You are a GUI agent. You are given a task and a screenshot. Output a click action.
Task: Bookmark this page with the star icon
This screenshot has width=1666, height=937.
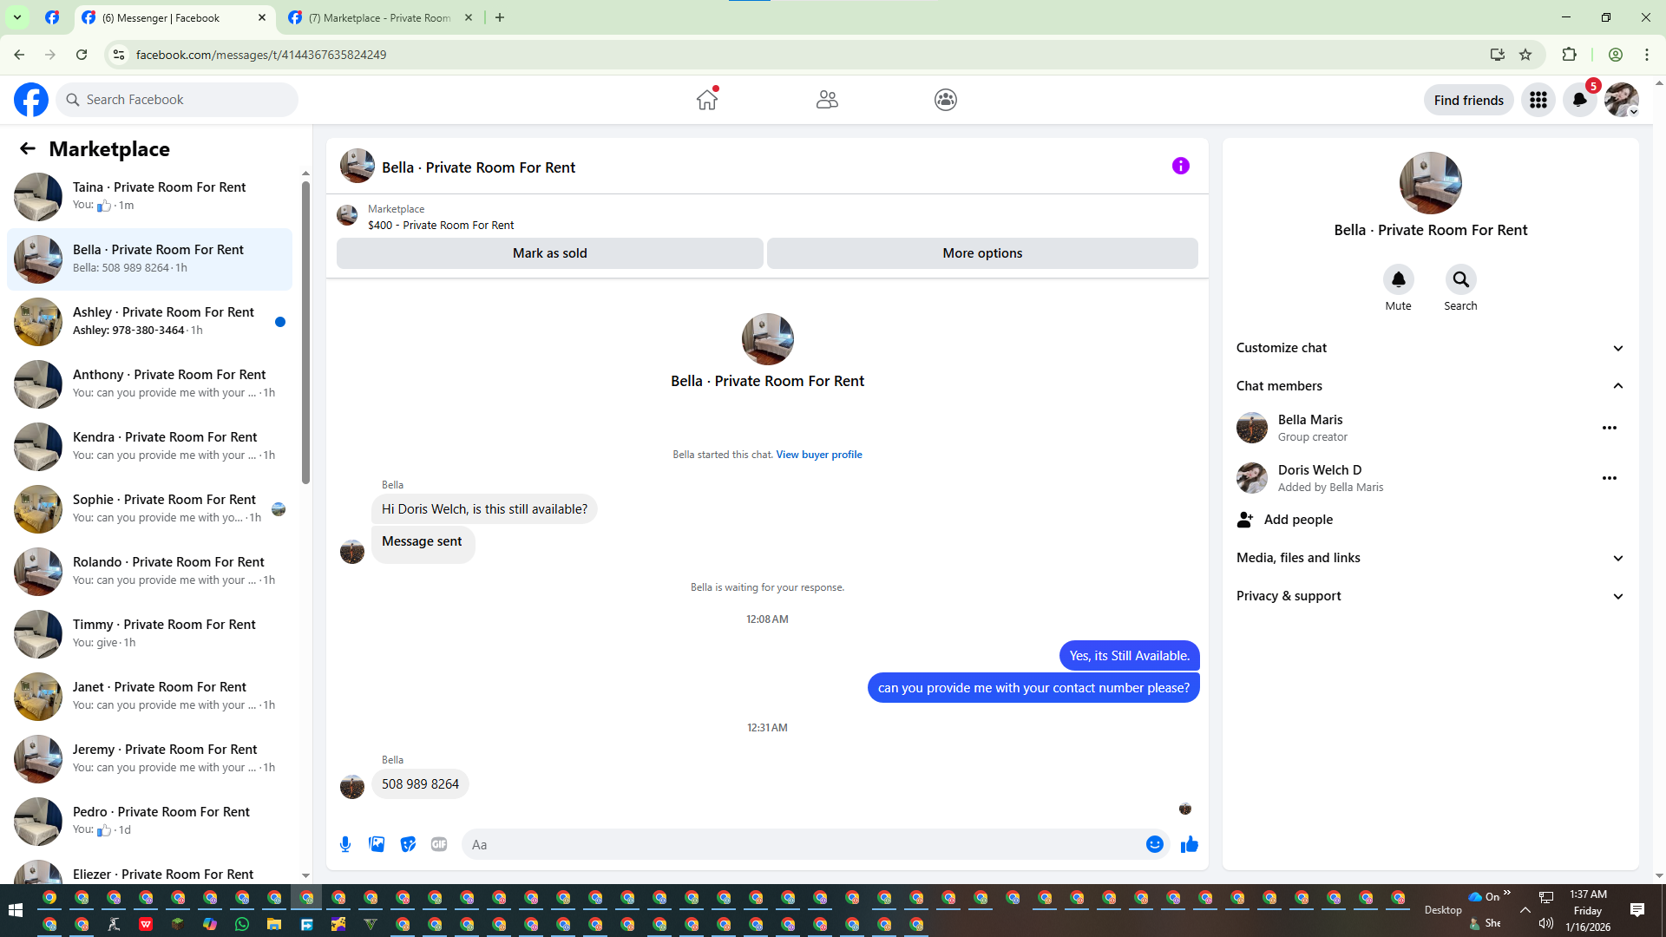1525,55
